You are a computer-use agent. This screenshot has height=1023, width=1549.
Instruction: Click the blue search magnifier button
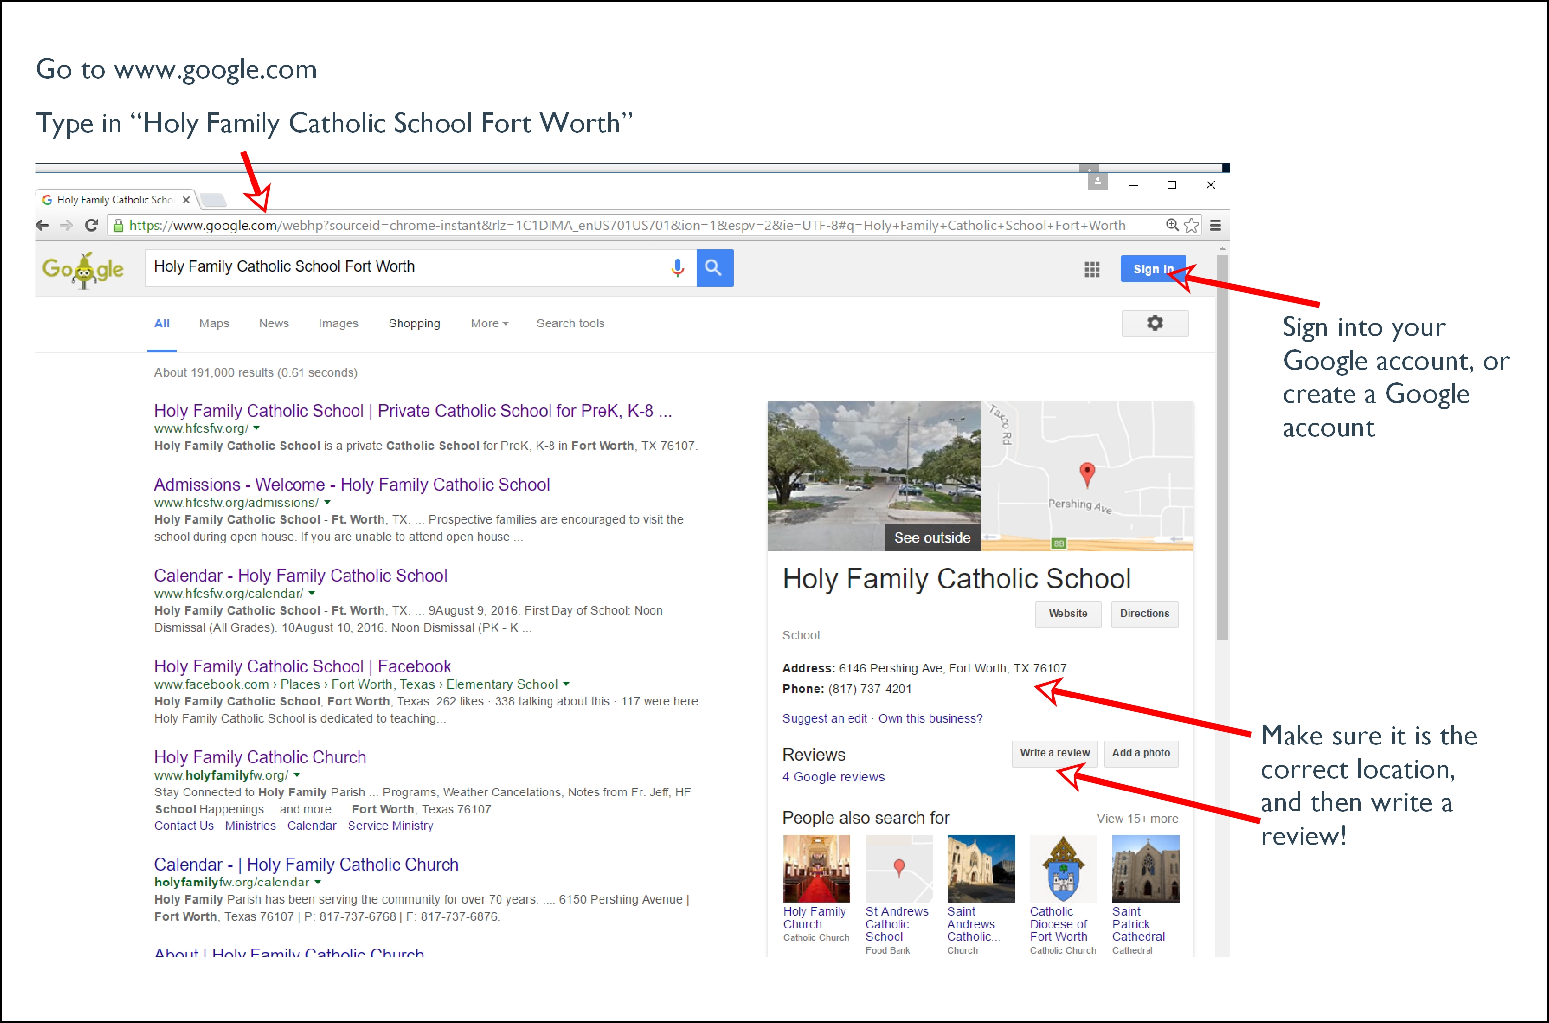[715, 268]
